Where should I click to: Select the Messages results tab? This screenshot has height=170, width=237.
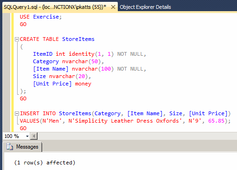coord(22,147)
